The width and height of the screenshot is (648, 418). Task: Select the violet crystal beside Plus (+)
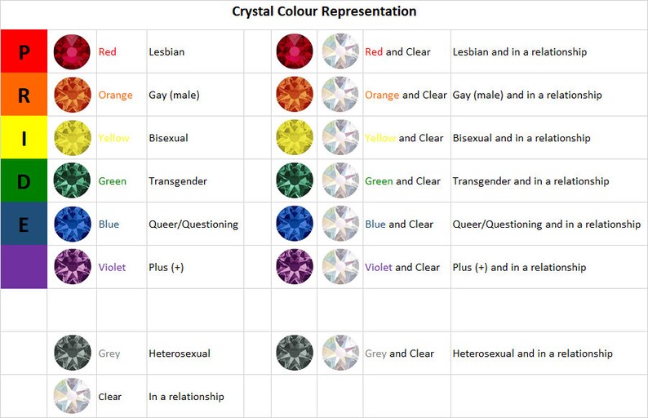(73, 267)
